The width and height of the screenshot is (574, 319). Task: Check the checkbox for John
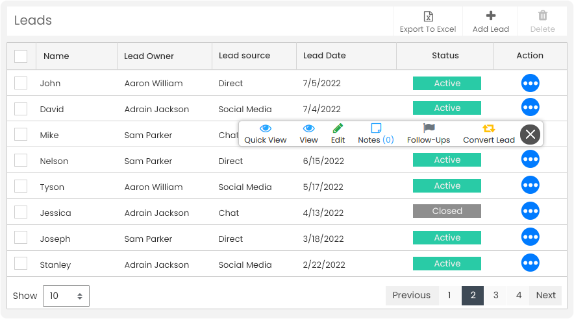tap(21, 83)
